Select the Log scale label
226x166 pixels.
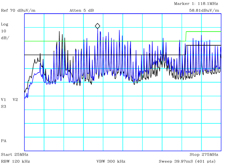[x=5, y=24]
